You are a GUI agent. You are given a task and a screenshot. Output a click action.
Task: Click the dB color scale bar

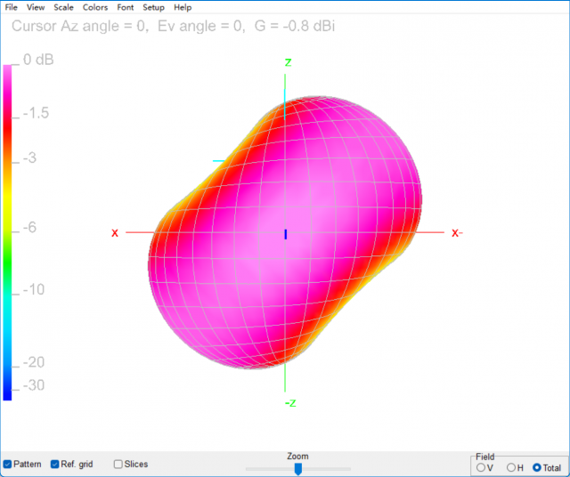8,231
